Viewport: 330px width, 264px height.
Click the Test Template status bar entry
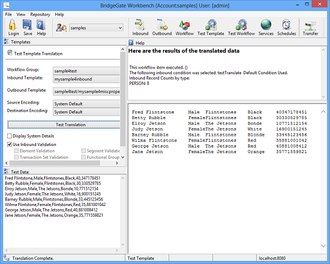[141, 258]
